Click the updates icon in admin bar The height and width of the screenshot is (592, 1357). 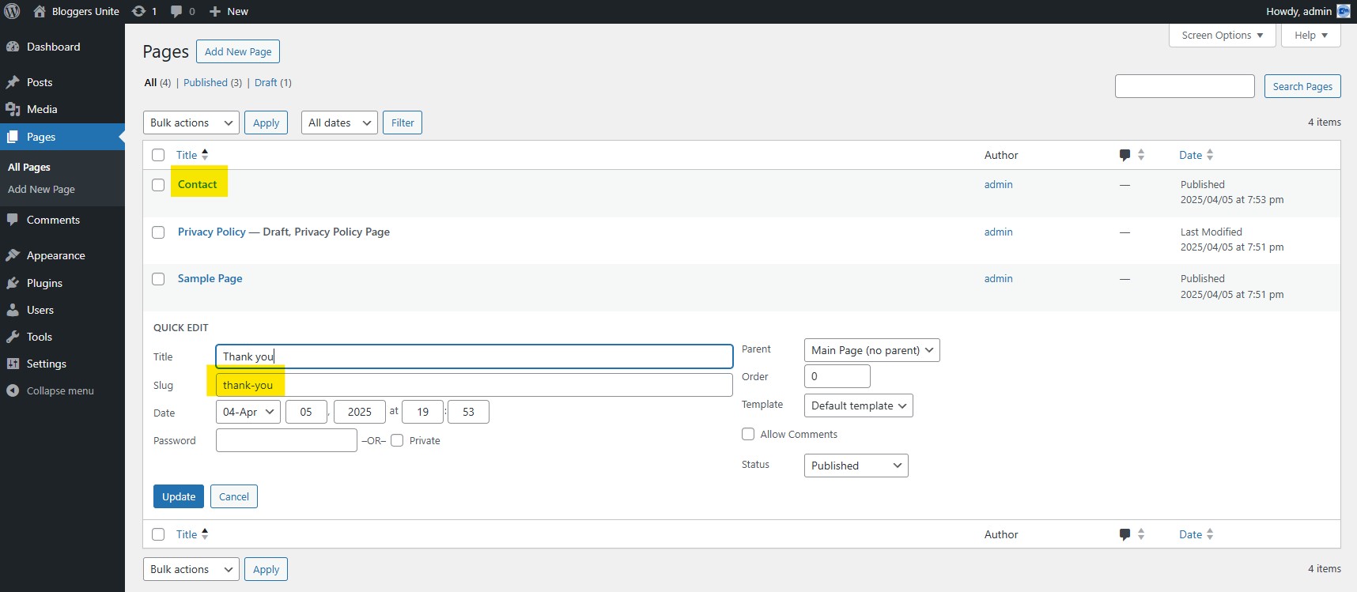click(x=138, y=11)
